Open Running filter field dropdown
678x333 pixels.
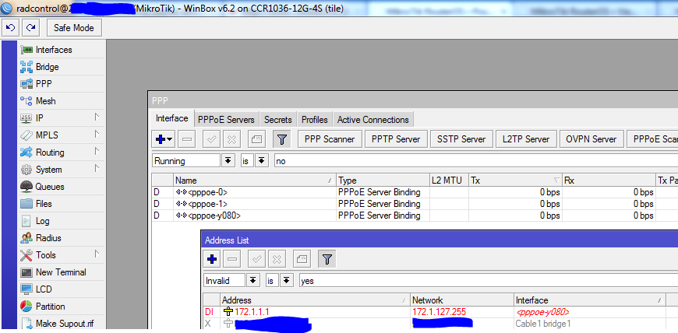coord(228,161)
